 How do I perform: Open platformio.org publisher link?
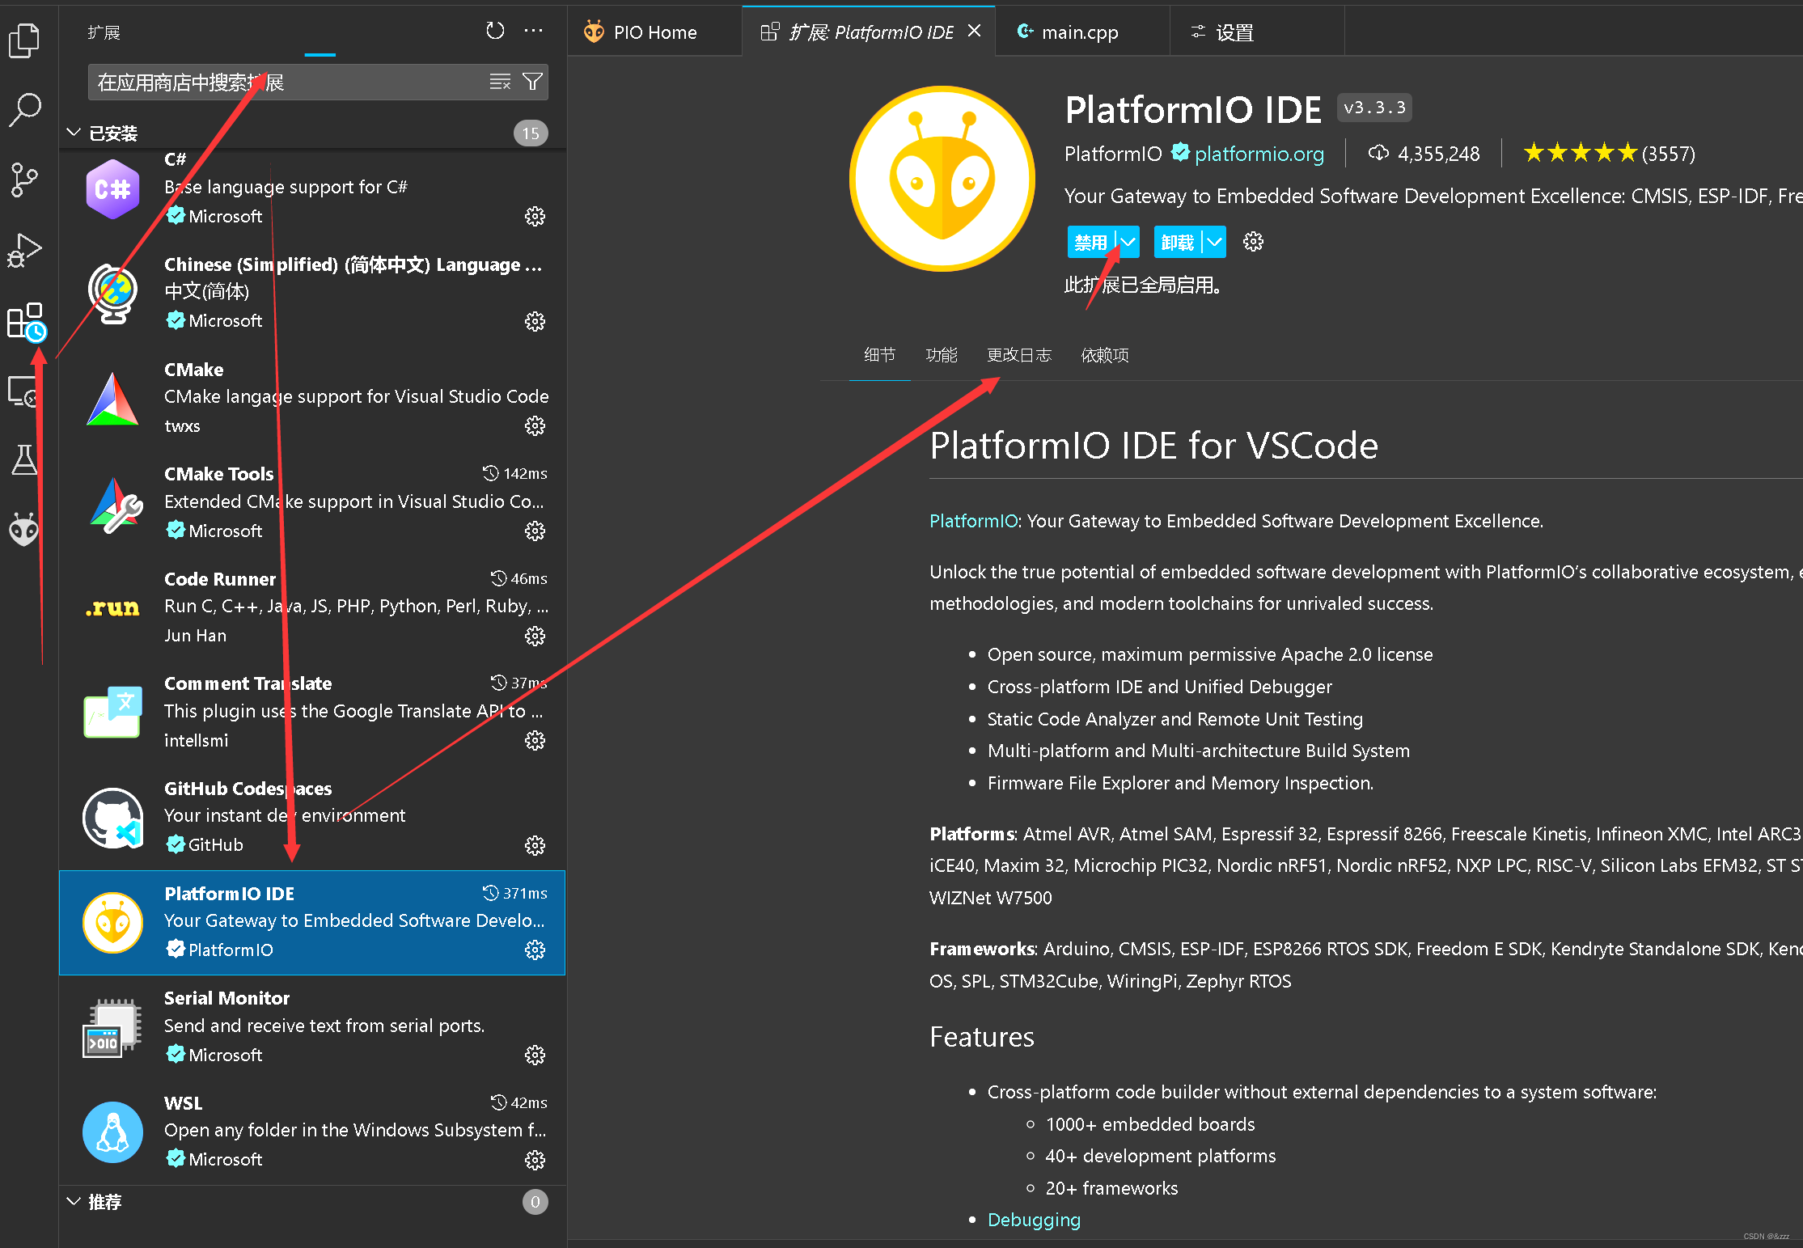pos(1259,154)
